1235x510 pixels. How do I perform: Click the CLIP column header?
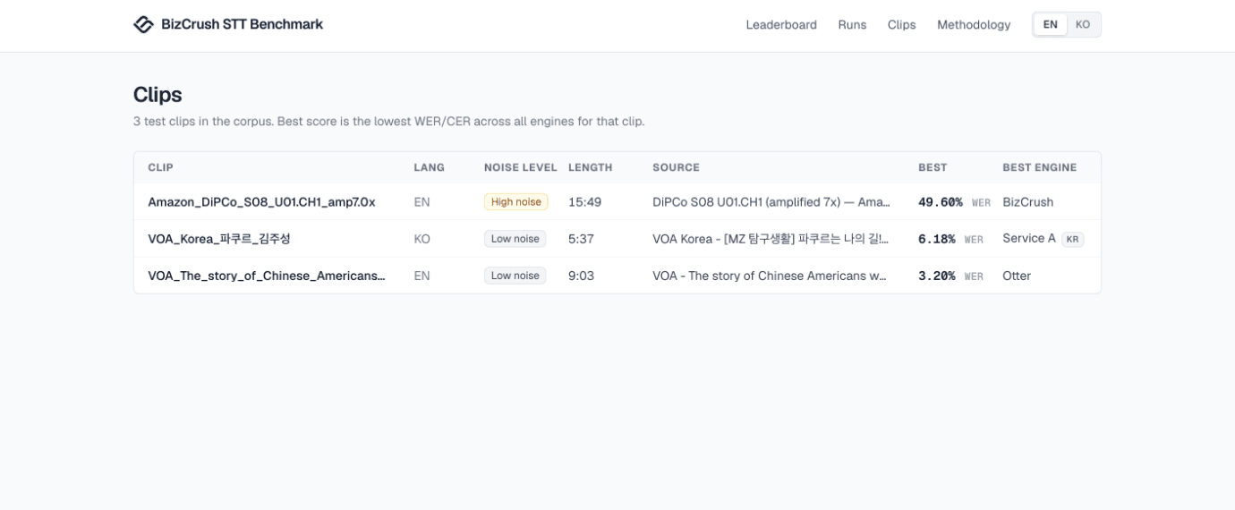[x=161, y=167]
